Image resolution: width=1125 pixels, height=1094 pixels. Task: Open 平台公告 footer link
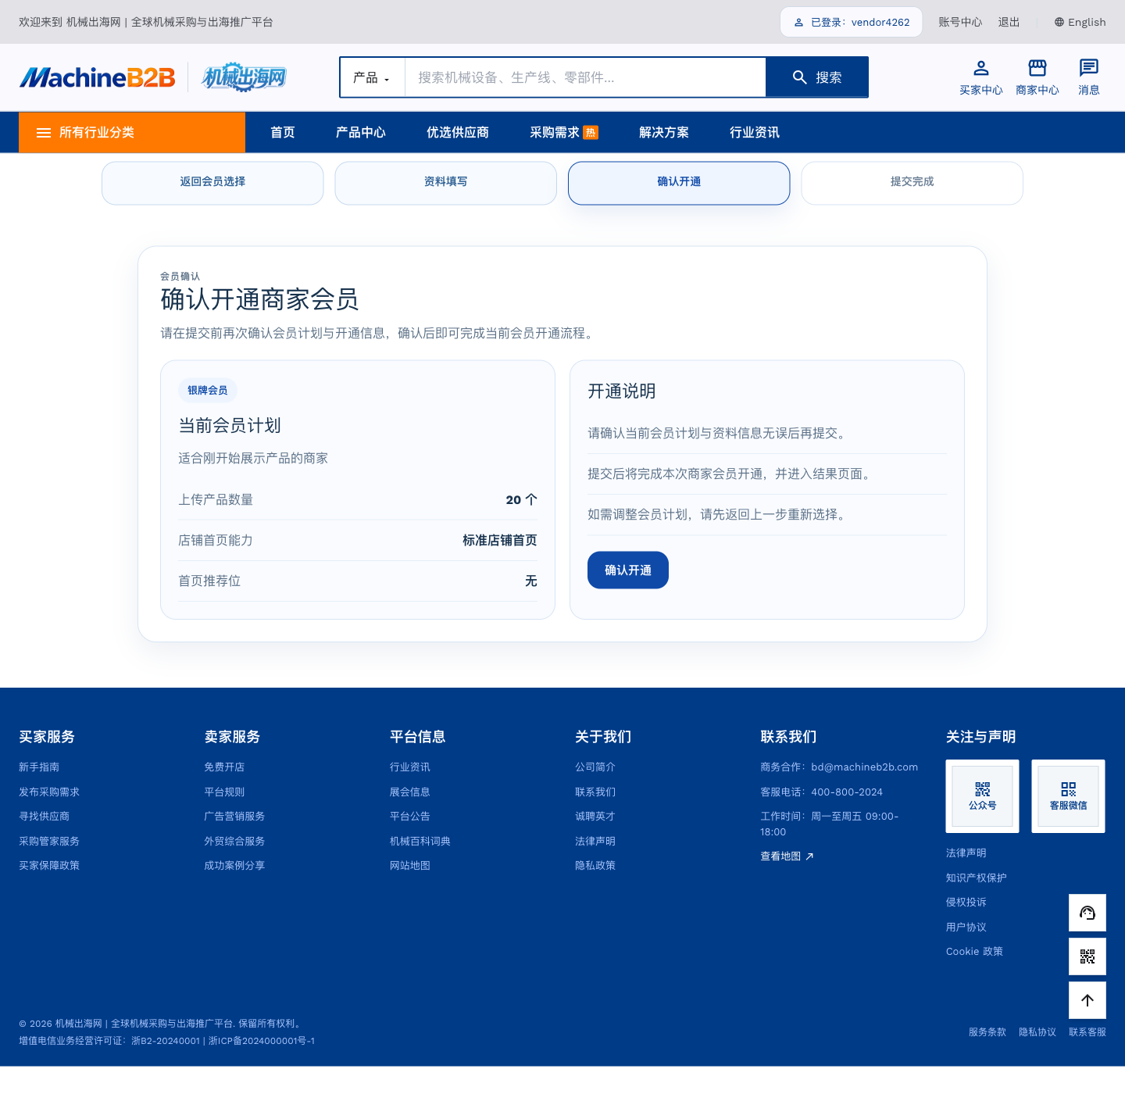(x=410, y=816)
